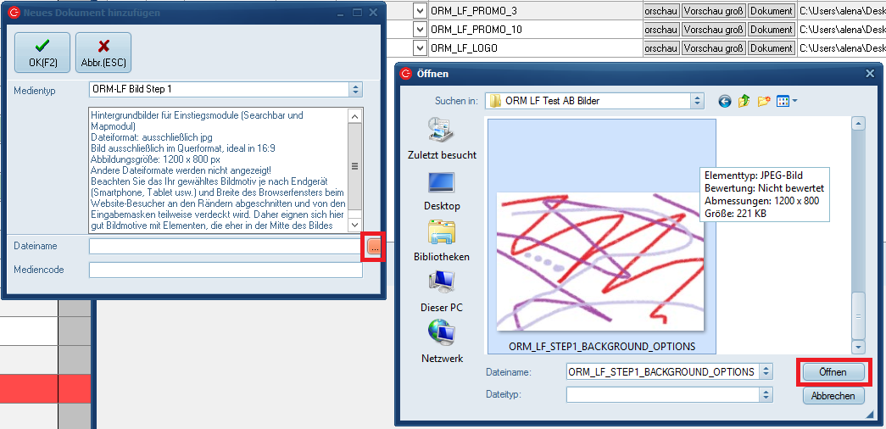Select Zuletzt besucht location
Image resolution: width=886 pixels, height=429 pixels.
(442, 140)
